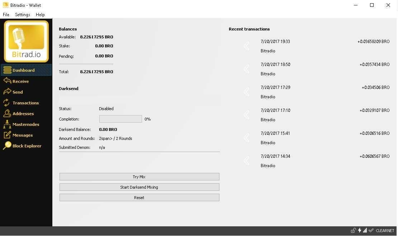The image size is (398, 236).
Task: Click the Pending 0.00 BRO value
Action: tap(104, 56)
